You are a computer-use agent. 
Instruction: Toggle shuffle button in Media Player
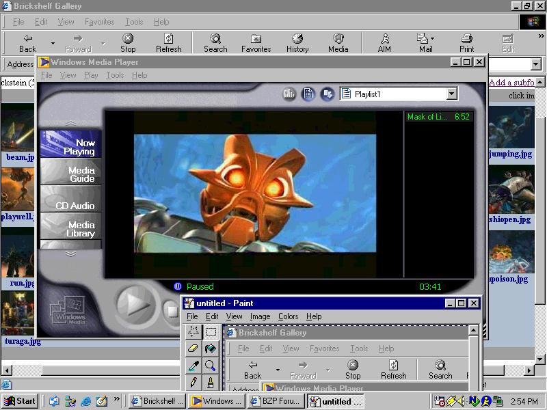328,94
